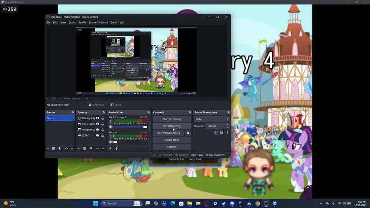Screen dimensions: 370x208
Task: Open Audio Mixer menu three-dot icon at bottom
Action: tap(116, 148)
